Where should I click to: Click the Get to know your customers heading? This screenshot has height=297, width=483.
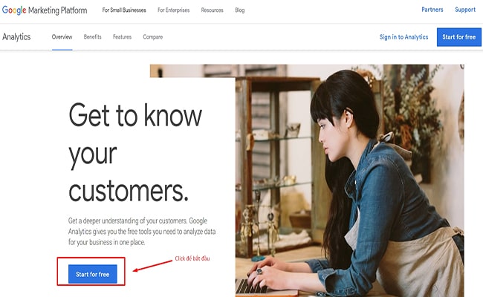tap(135, 154)
